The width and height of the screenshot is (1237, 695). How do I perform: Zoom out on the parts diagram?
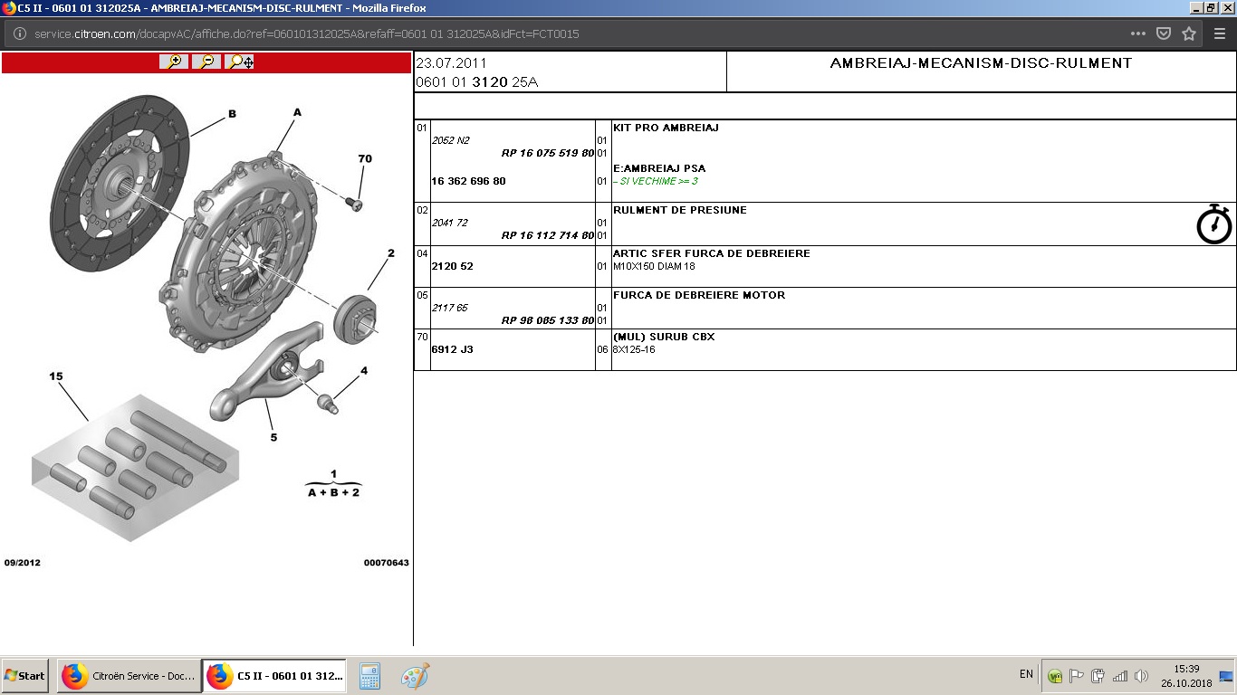(206, 62)
